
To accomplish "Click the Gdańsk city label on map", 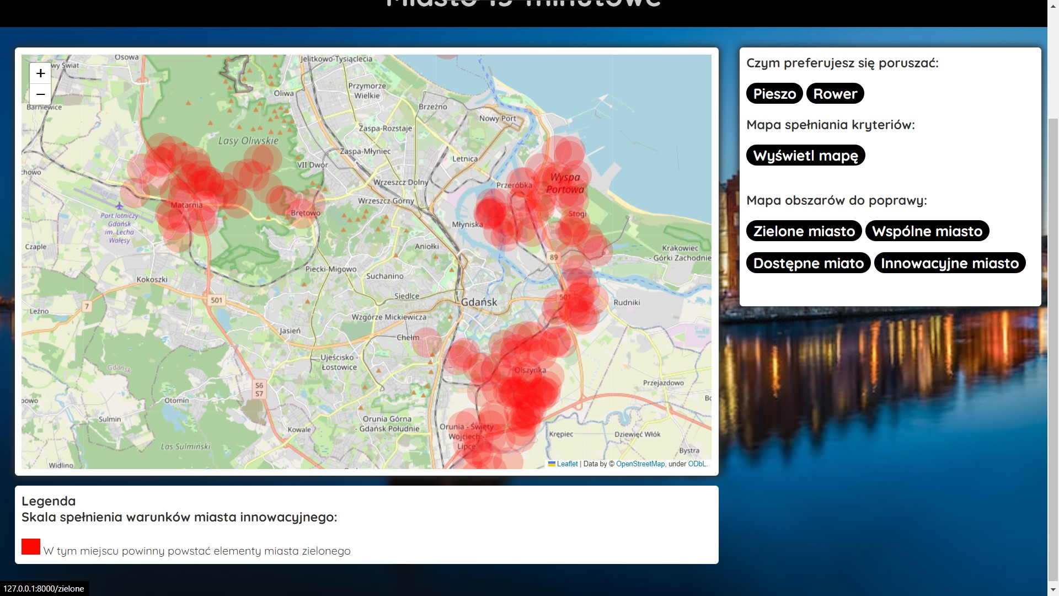I will coord(479,302).
